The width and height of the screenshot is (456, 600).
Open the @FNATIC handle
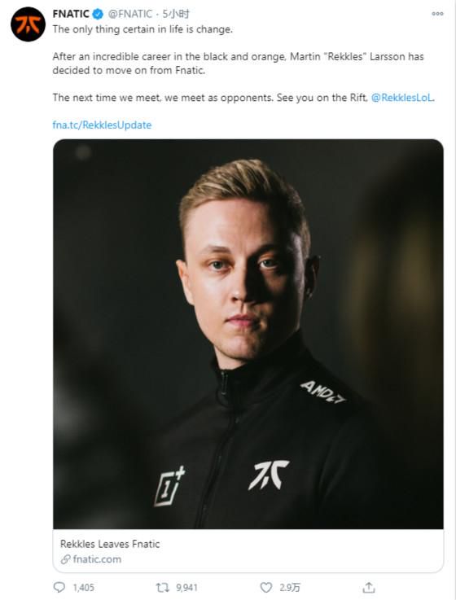pos(130,14)
